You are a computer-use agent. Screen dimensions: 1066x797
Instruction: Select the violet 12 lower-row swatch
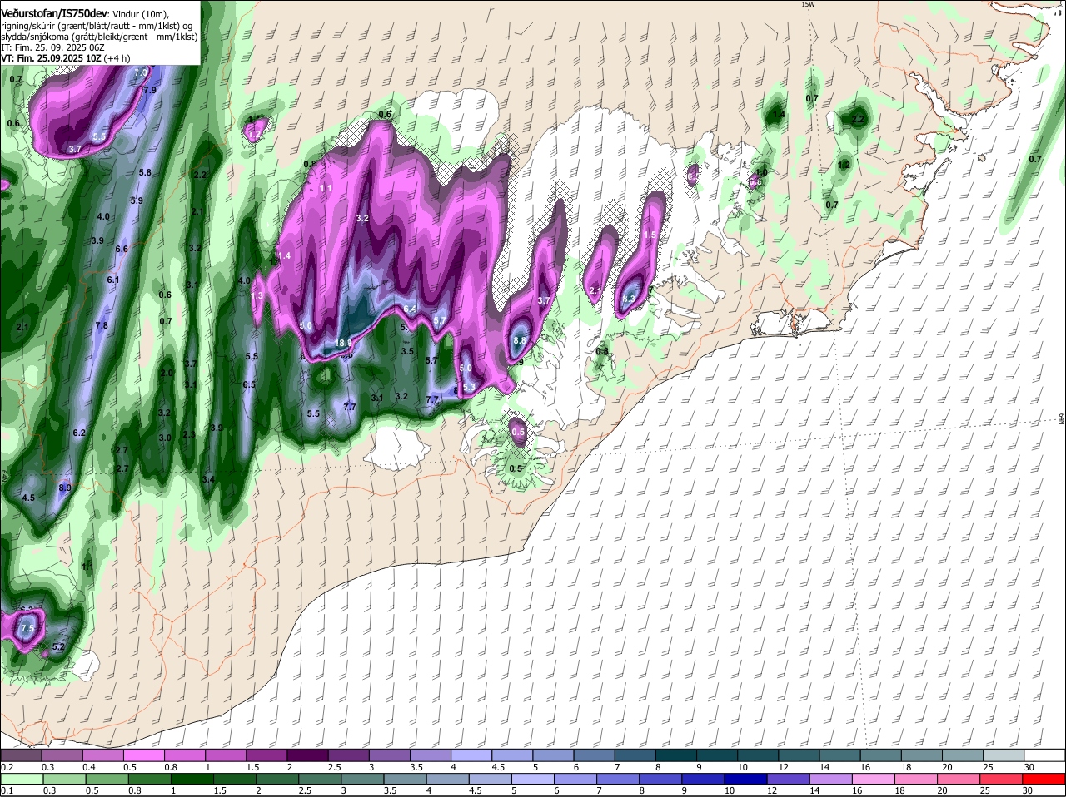coord(789,779)
